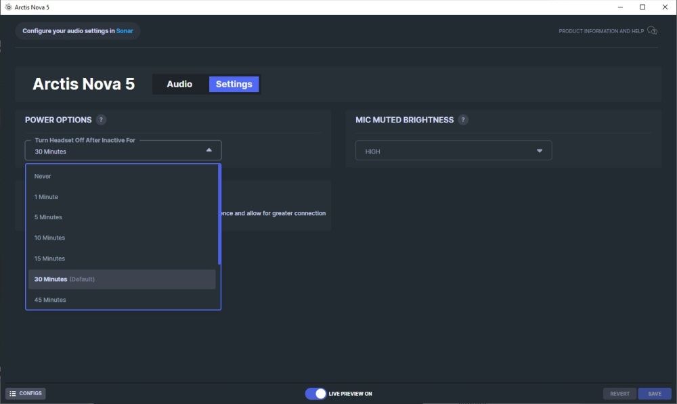
Task: Pick 15 Minutes from the dropdown list
Action: pyautogui.click(x=122, y=259)
